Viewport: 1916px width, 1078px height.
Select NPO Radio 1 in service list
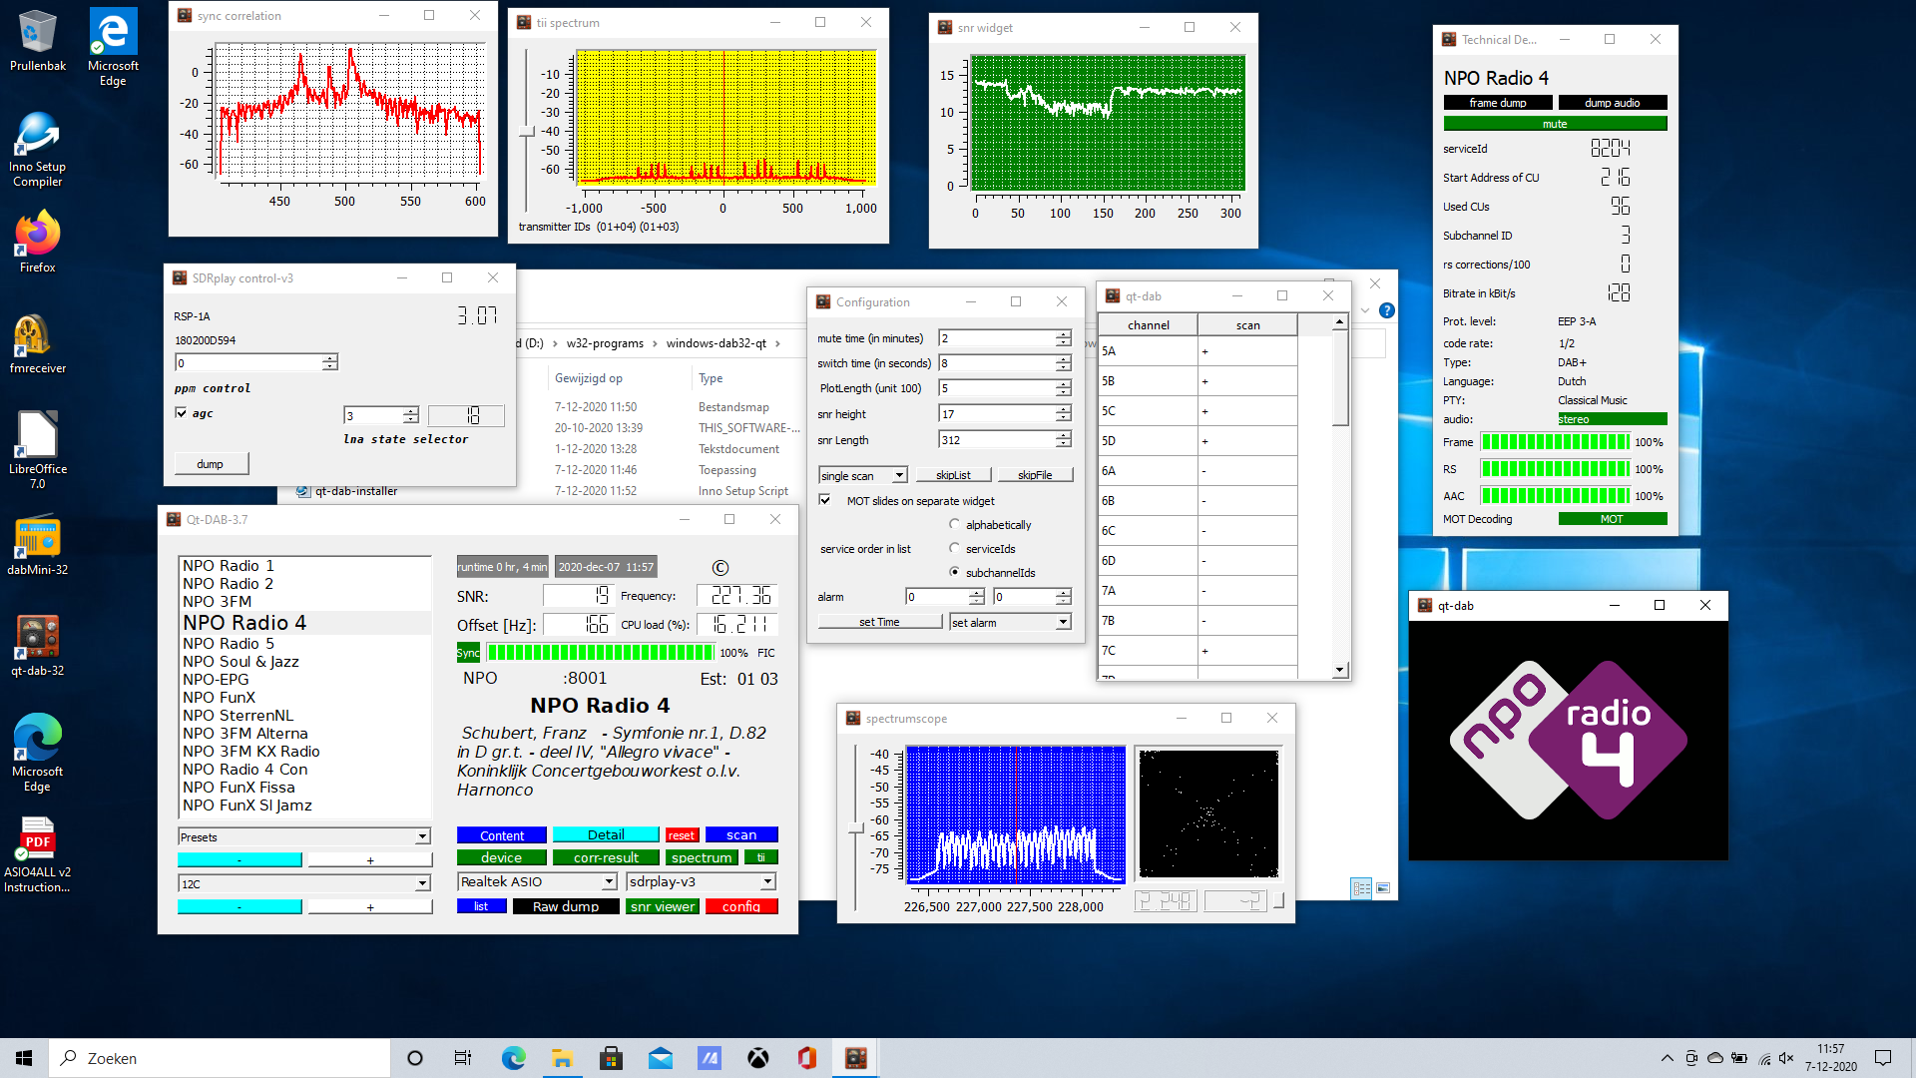click(229, 565)
